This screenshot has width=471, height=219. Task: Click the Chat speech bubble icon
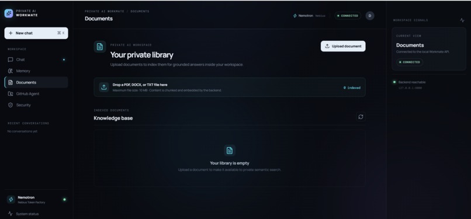coord(11,60)
